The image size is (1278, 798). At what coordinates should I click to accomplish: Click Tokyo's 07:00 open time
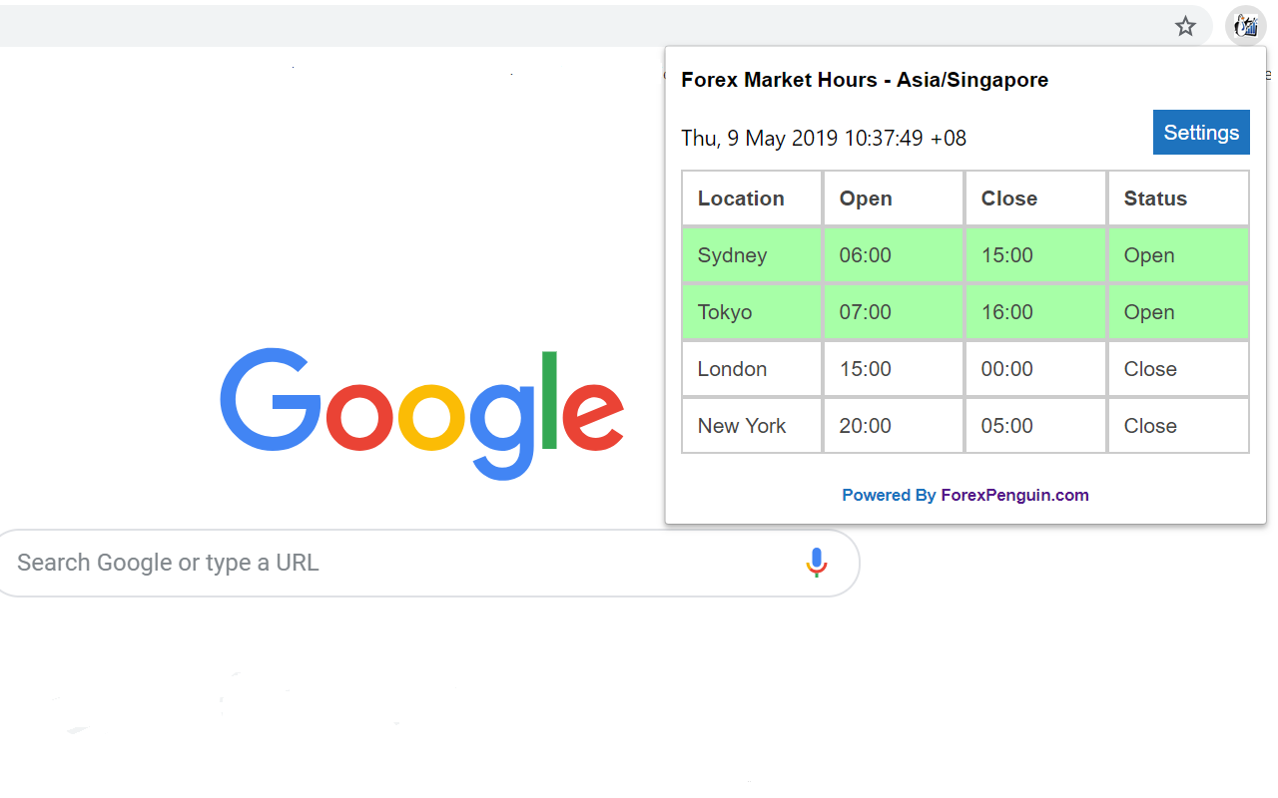pyautogui.click(x=894, y=312)
